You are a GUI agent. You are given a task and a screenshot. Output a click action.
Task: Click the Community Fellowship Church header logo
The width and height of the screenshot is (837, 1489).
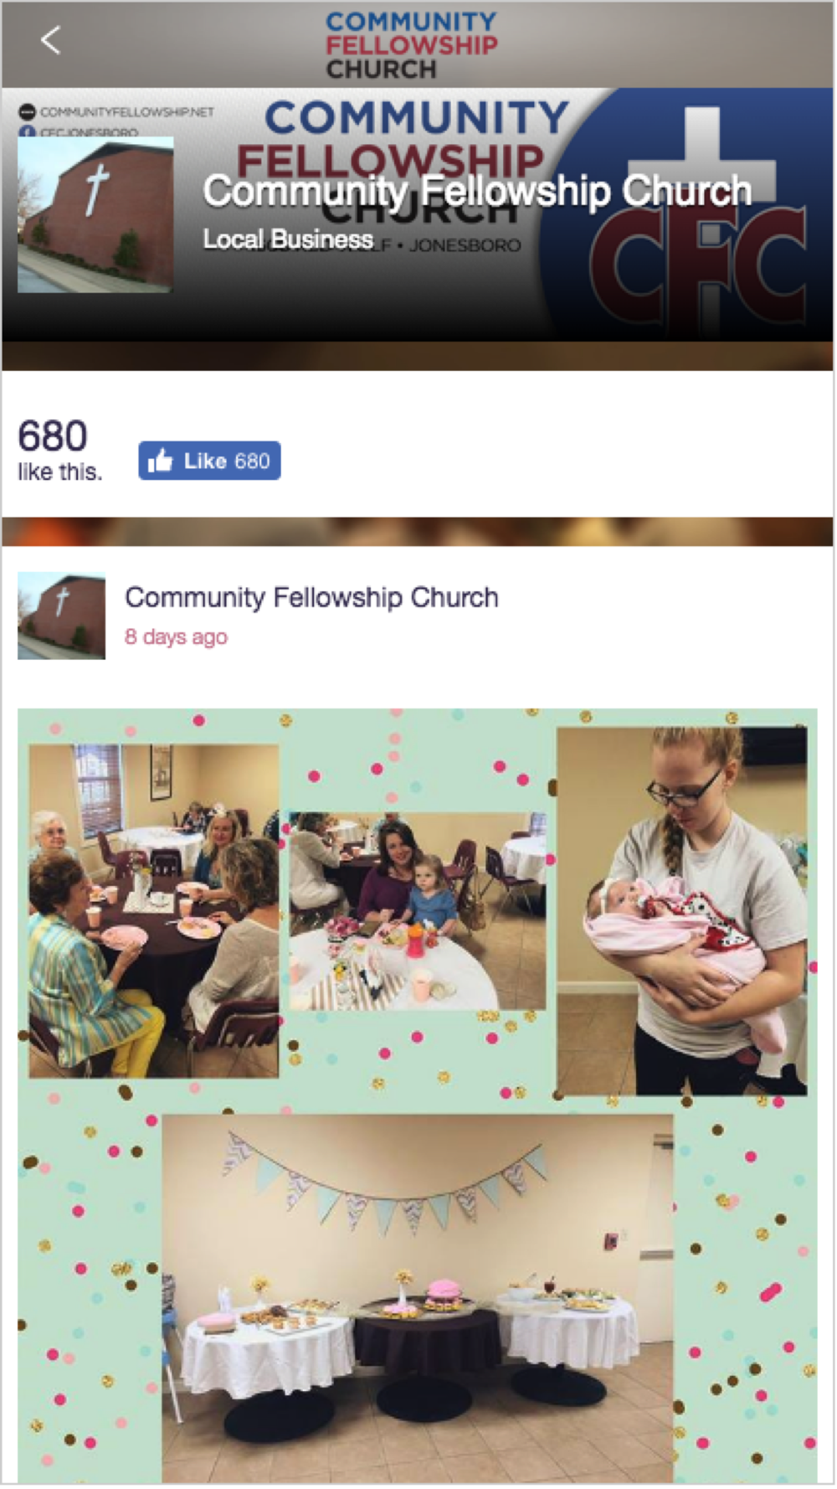(x=411, y=45)
